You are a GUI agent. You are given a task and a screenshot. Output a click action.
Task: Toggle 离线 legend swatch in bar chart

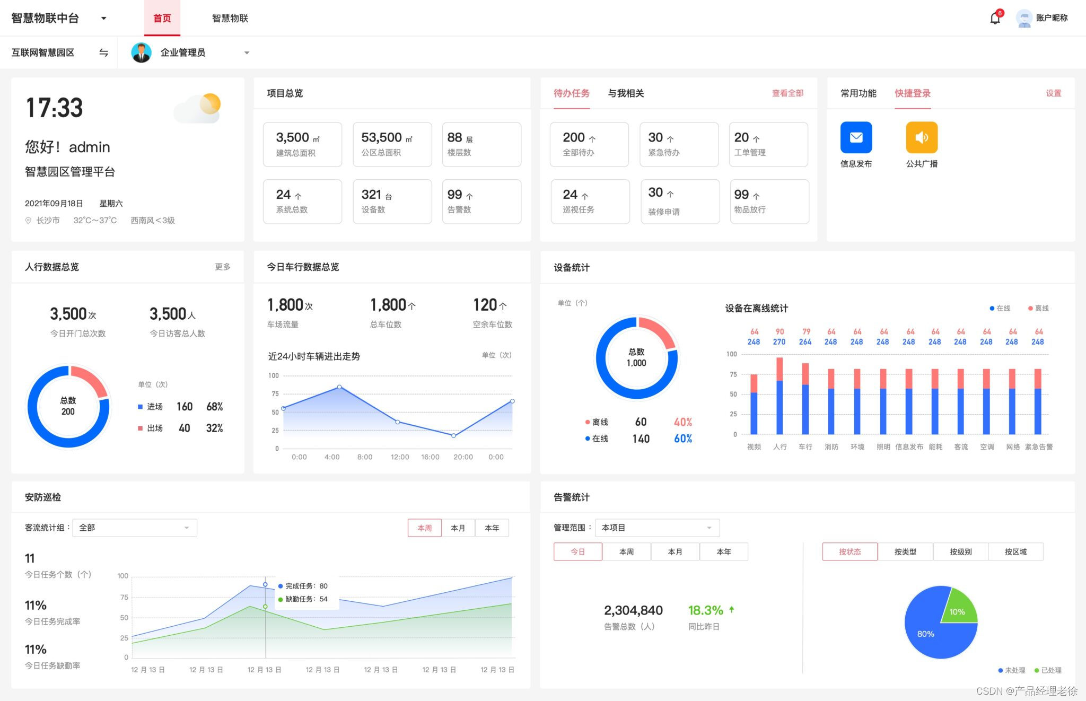tap(1030, 309)
